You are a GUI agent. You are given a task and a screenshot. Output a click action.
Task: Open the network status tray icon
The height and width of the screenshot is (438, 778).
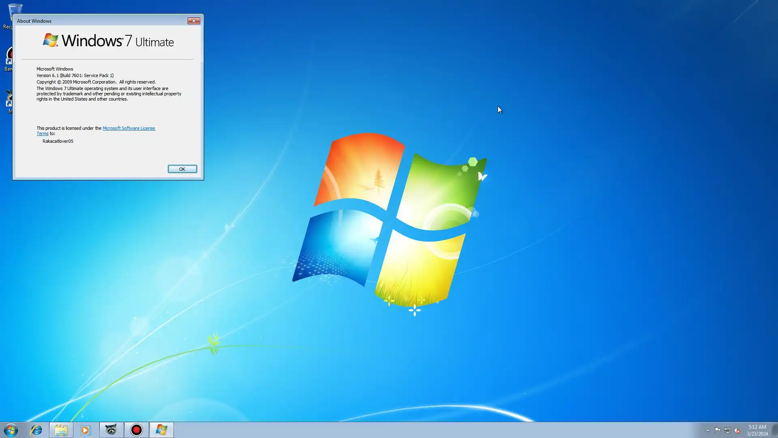coord(727,430)
